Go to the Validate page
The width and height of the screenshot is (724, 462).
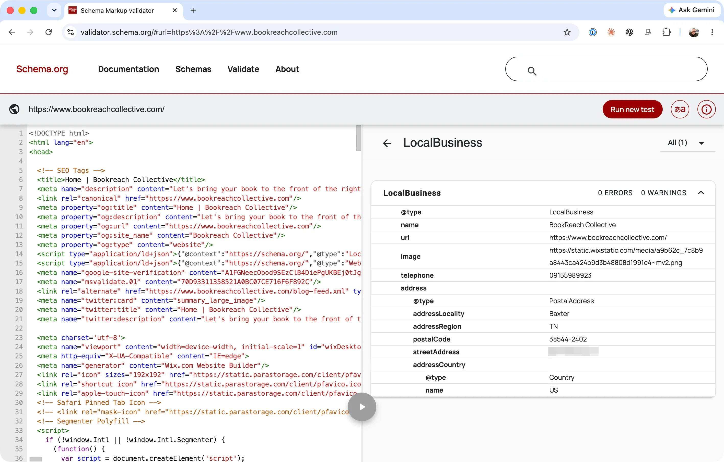(243, 69)
